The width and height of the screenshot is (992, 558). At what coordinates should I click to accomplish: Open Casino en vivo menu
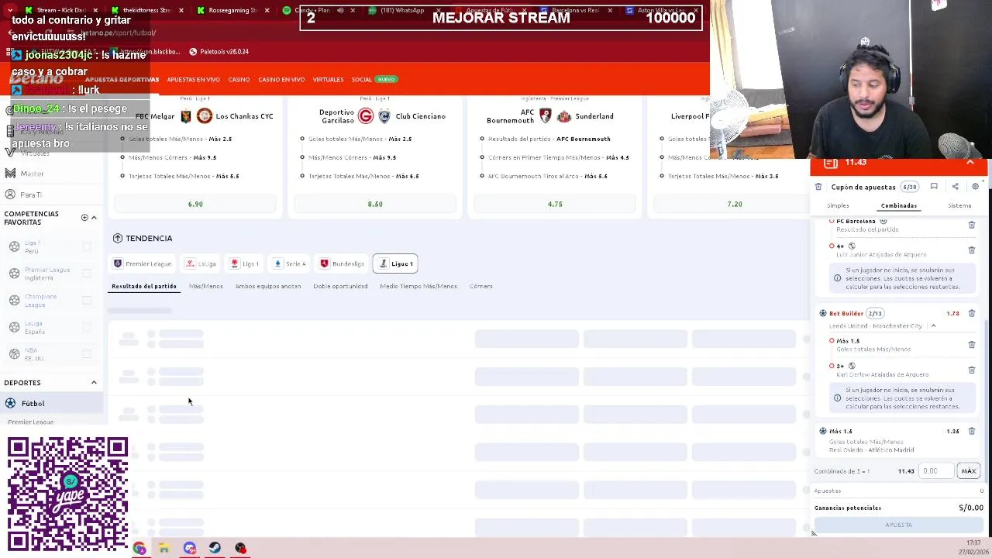[x=281, y=80]
